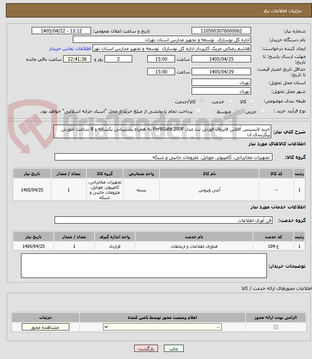Click the گروه خدمت field فن آوری اطلاعات
The width and height of the screenshot is (312, 359).
164,220
